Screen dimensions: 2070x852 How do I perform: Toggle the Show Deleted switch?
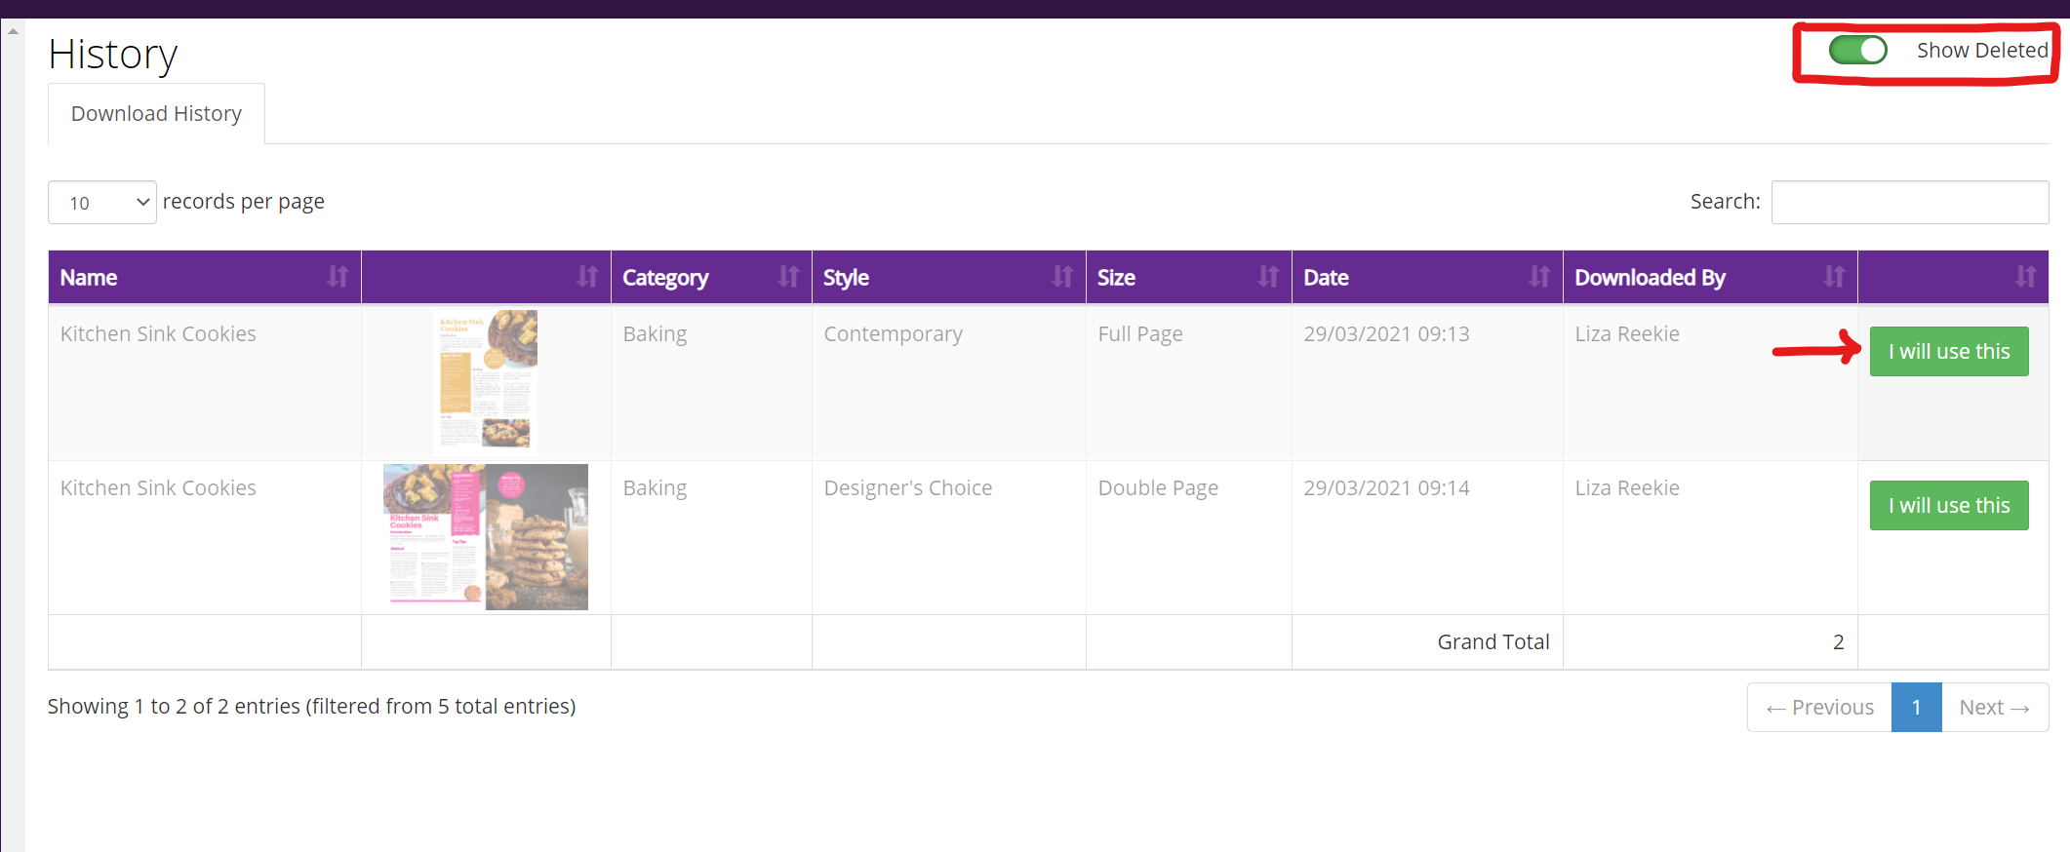tap(1857, 50)
